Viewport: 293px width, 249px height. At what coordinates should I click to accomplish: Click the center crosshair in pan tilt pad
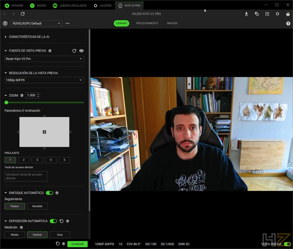click(44, 132)
